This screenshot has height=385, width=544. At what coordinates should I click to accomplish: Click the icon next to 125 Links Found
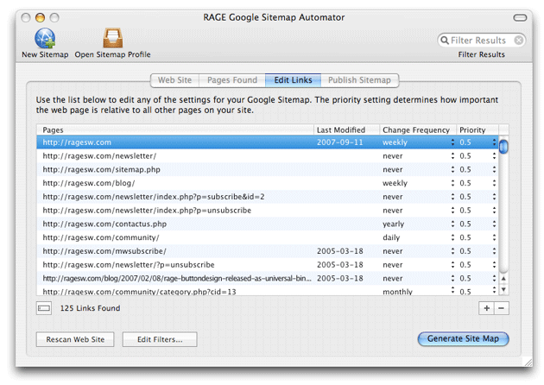[44, 308]
